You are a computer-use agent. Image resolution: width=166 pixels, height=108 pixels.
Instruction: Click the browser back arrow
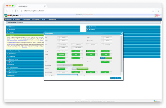point(7,11)
